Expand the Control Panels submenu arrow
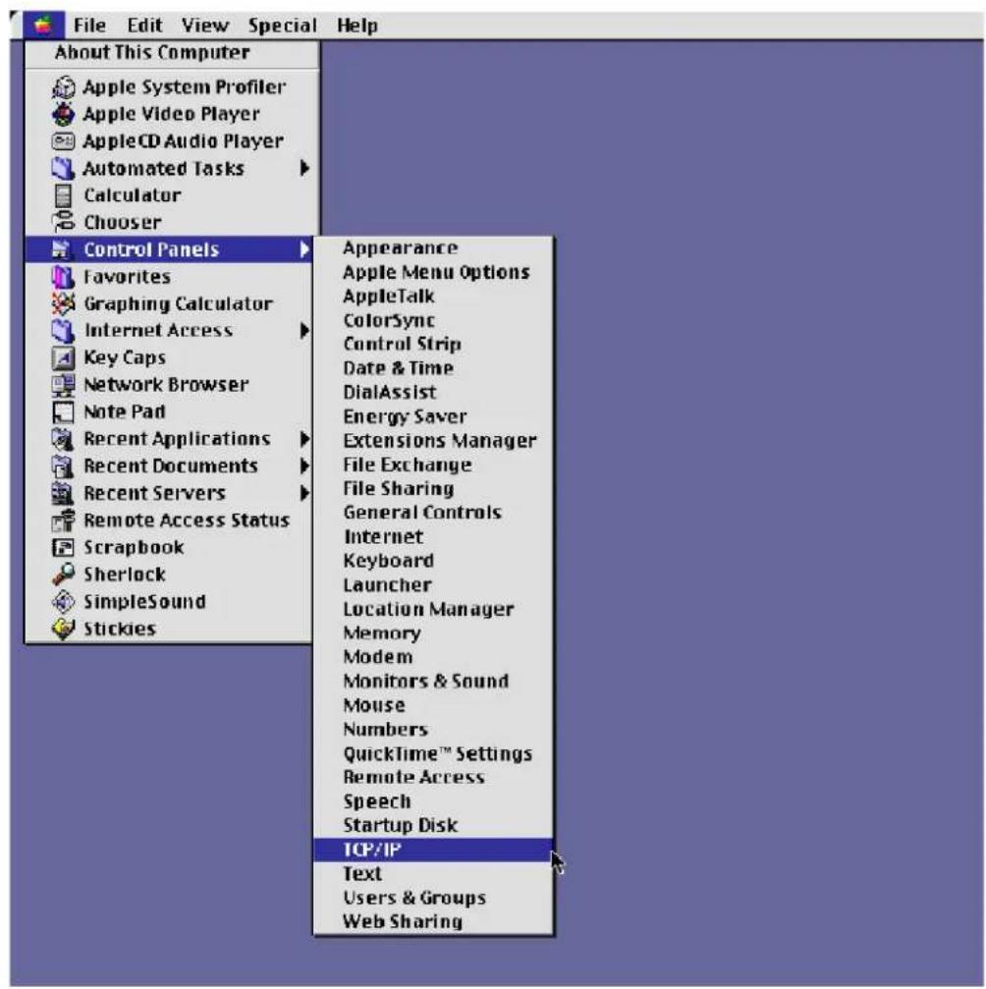Viewport: 986px width, 989px height. click(304, 249)
